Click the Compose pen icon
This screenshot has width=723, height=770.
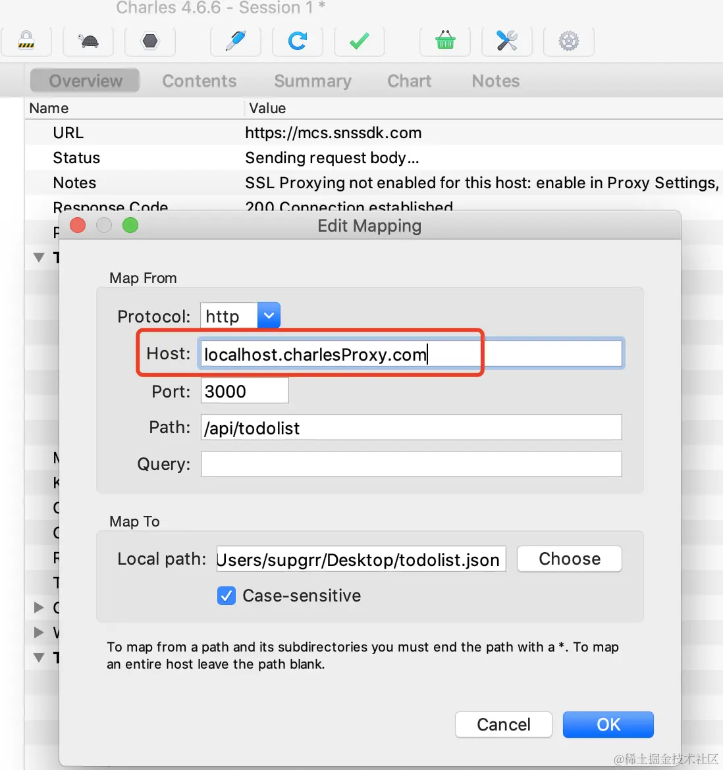[x=236, y=41]
